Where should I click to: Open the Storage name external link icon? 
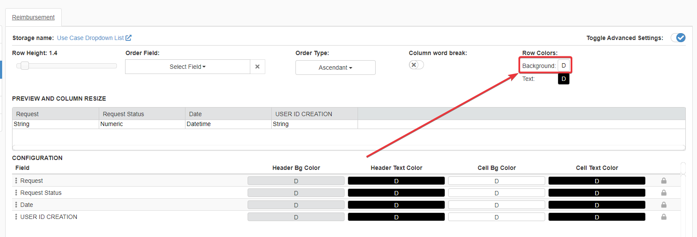[129, 38]
